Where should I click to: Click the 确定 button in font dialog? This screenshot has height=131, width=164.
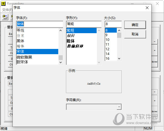point(135,25)
